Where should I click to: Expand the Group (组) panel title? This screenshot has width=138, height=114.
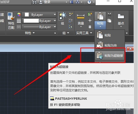pyautogui.click(x=66, y=33)
